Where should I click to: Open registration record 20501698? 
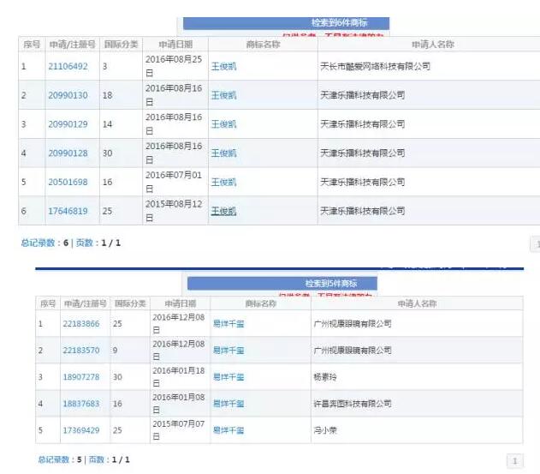tap(68, 182)
